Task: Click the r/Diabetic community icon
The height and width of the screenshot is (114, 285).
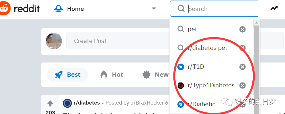Action: tap(181, 104)
